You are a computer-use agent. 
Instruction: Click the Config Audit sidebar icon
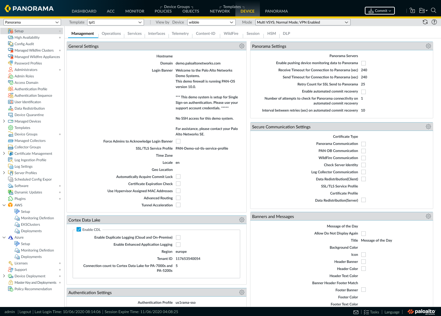click(11, 44)
